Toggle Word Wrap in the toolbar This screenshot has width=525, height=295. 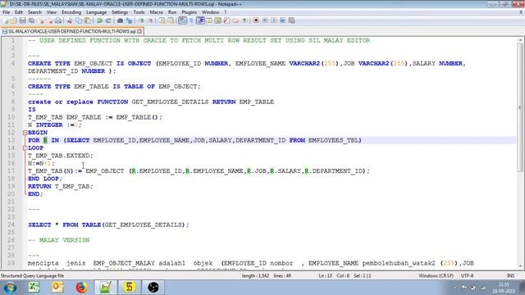(x=182, y=20)
